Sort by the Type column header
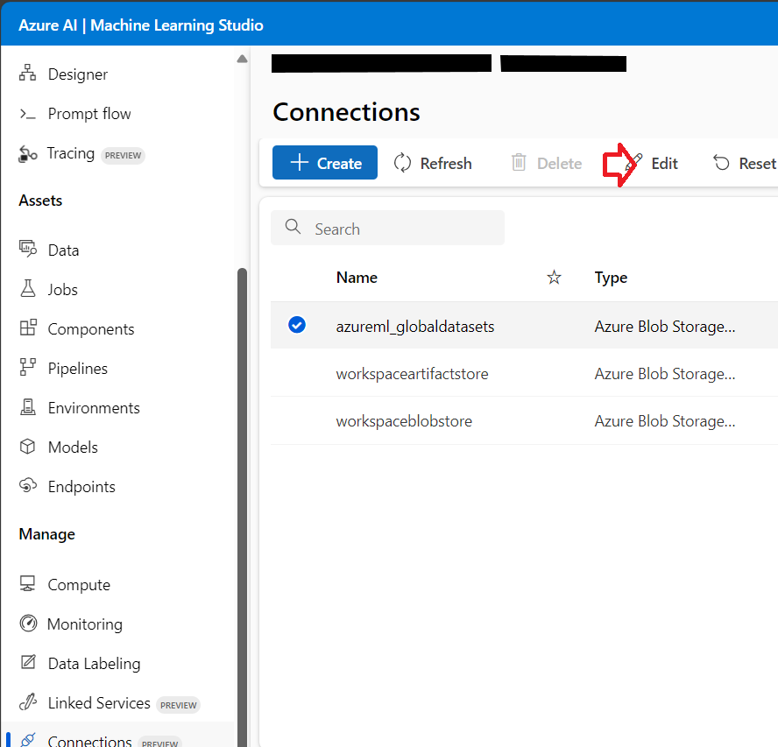Viewport: 778px width, 747px height. pos(611,278)
